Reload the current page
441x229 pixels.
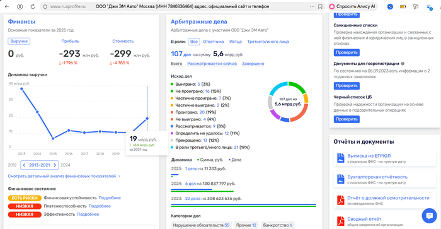tap(33, 6)
